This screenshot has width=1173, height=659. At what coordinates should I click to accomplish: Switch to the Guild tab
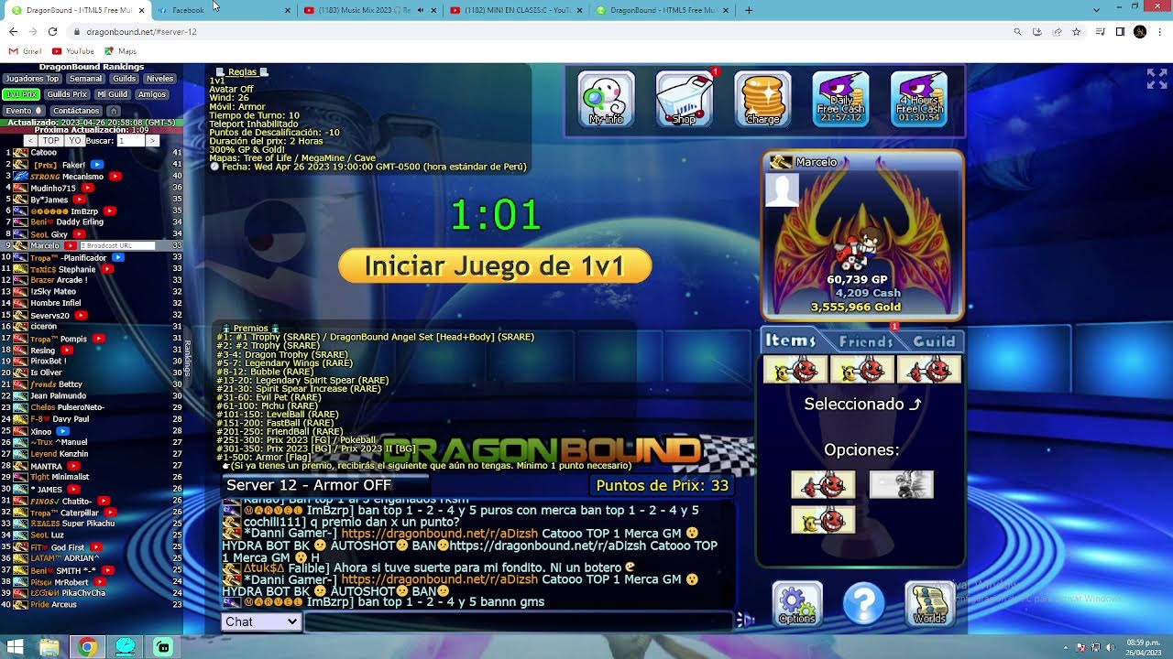935,340
